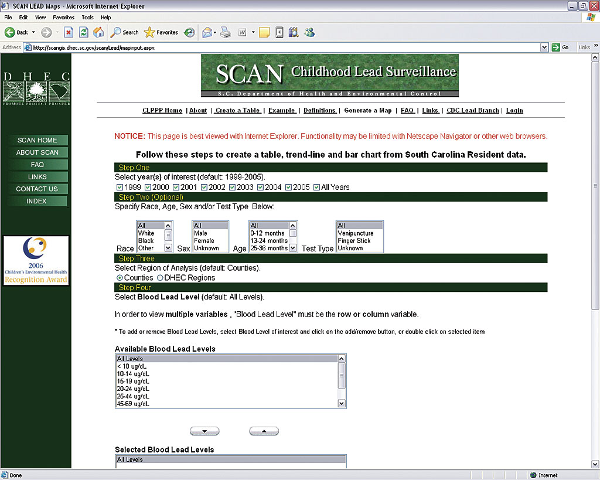Click the Windows flag logo

(x=591, y=17)
